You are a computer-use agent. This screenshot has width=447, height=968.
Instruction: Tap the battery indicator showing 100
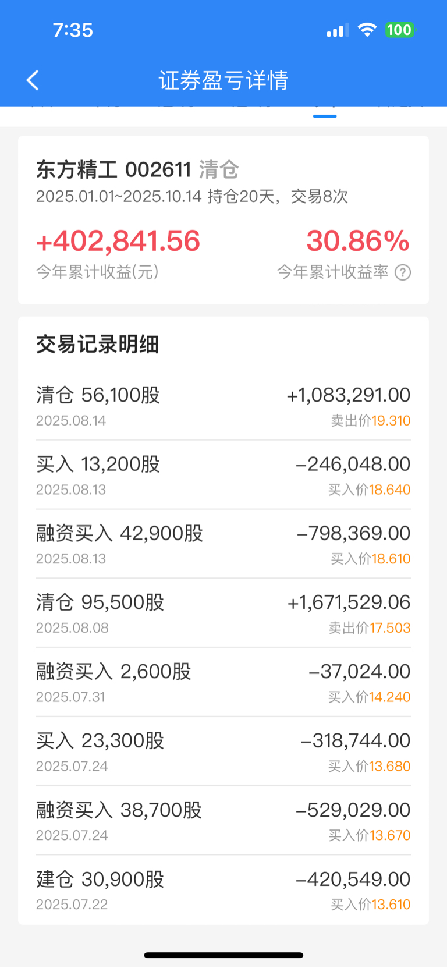click(x=399, y=30)
